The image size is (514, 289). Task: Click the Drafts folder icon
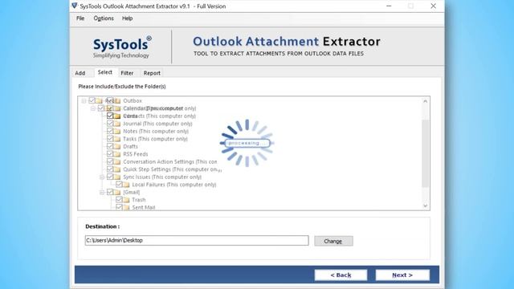pyautogui.click(x=117, y=146)
